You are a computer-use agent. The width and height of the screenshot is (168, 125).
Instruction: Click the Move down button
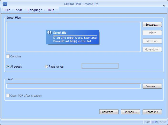[x=152, y=49]
